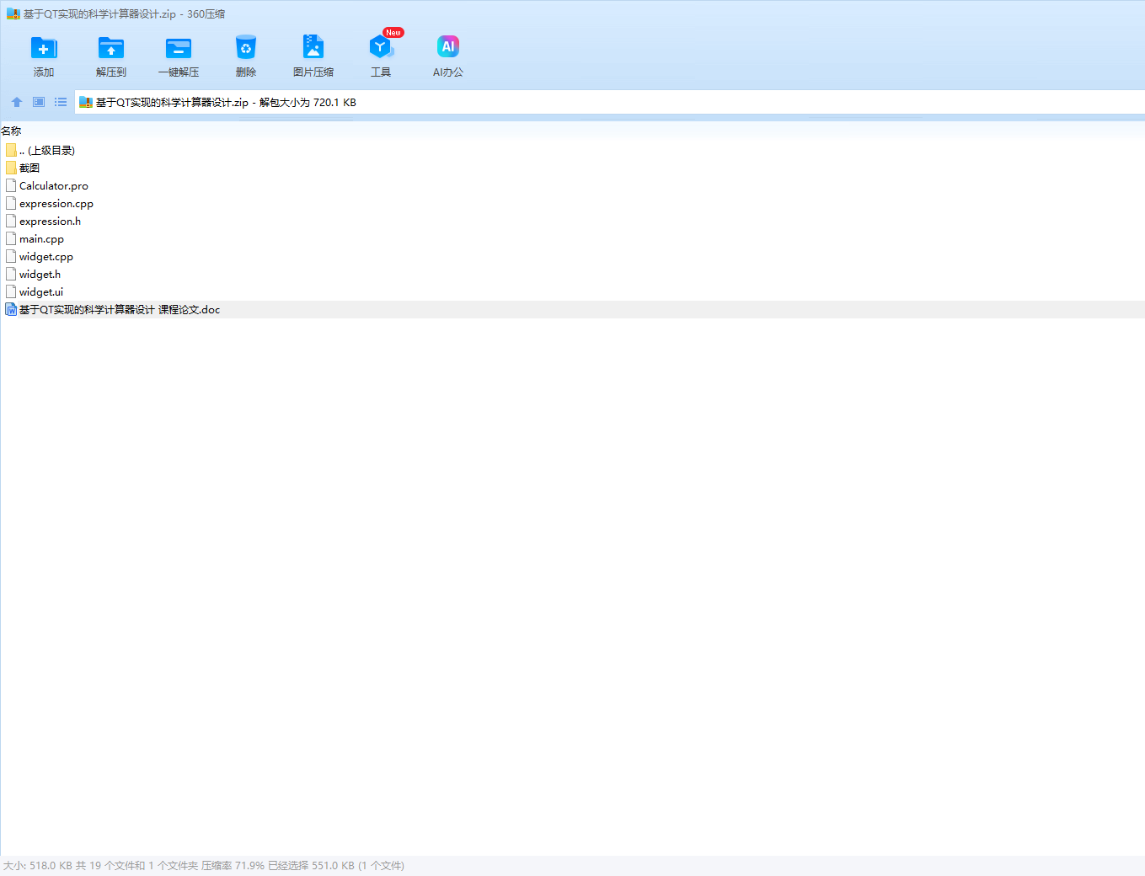Select the 课程论文.doc file name
1145x876 pixels.
coord(120,310)
